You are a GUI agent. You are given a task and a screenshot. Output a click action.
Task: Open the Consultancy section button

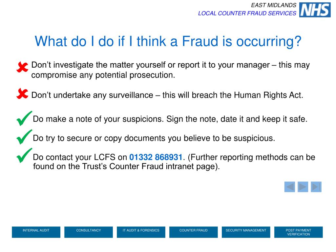point(89,232)
